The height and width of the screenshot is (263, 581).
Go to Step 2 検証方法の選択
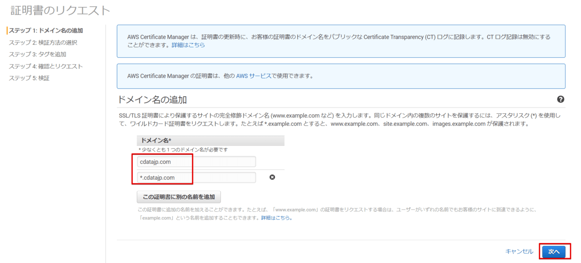coord(43,43)
